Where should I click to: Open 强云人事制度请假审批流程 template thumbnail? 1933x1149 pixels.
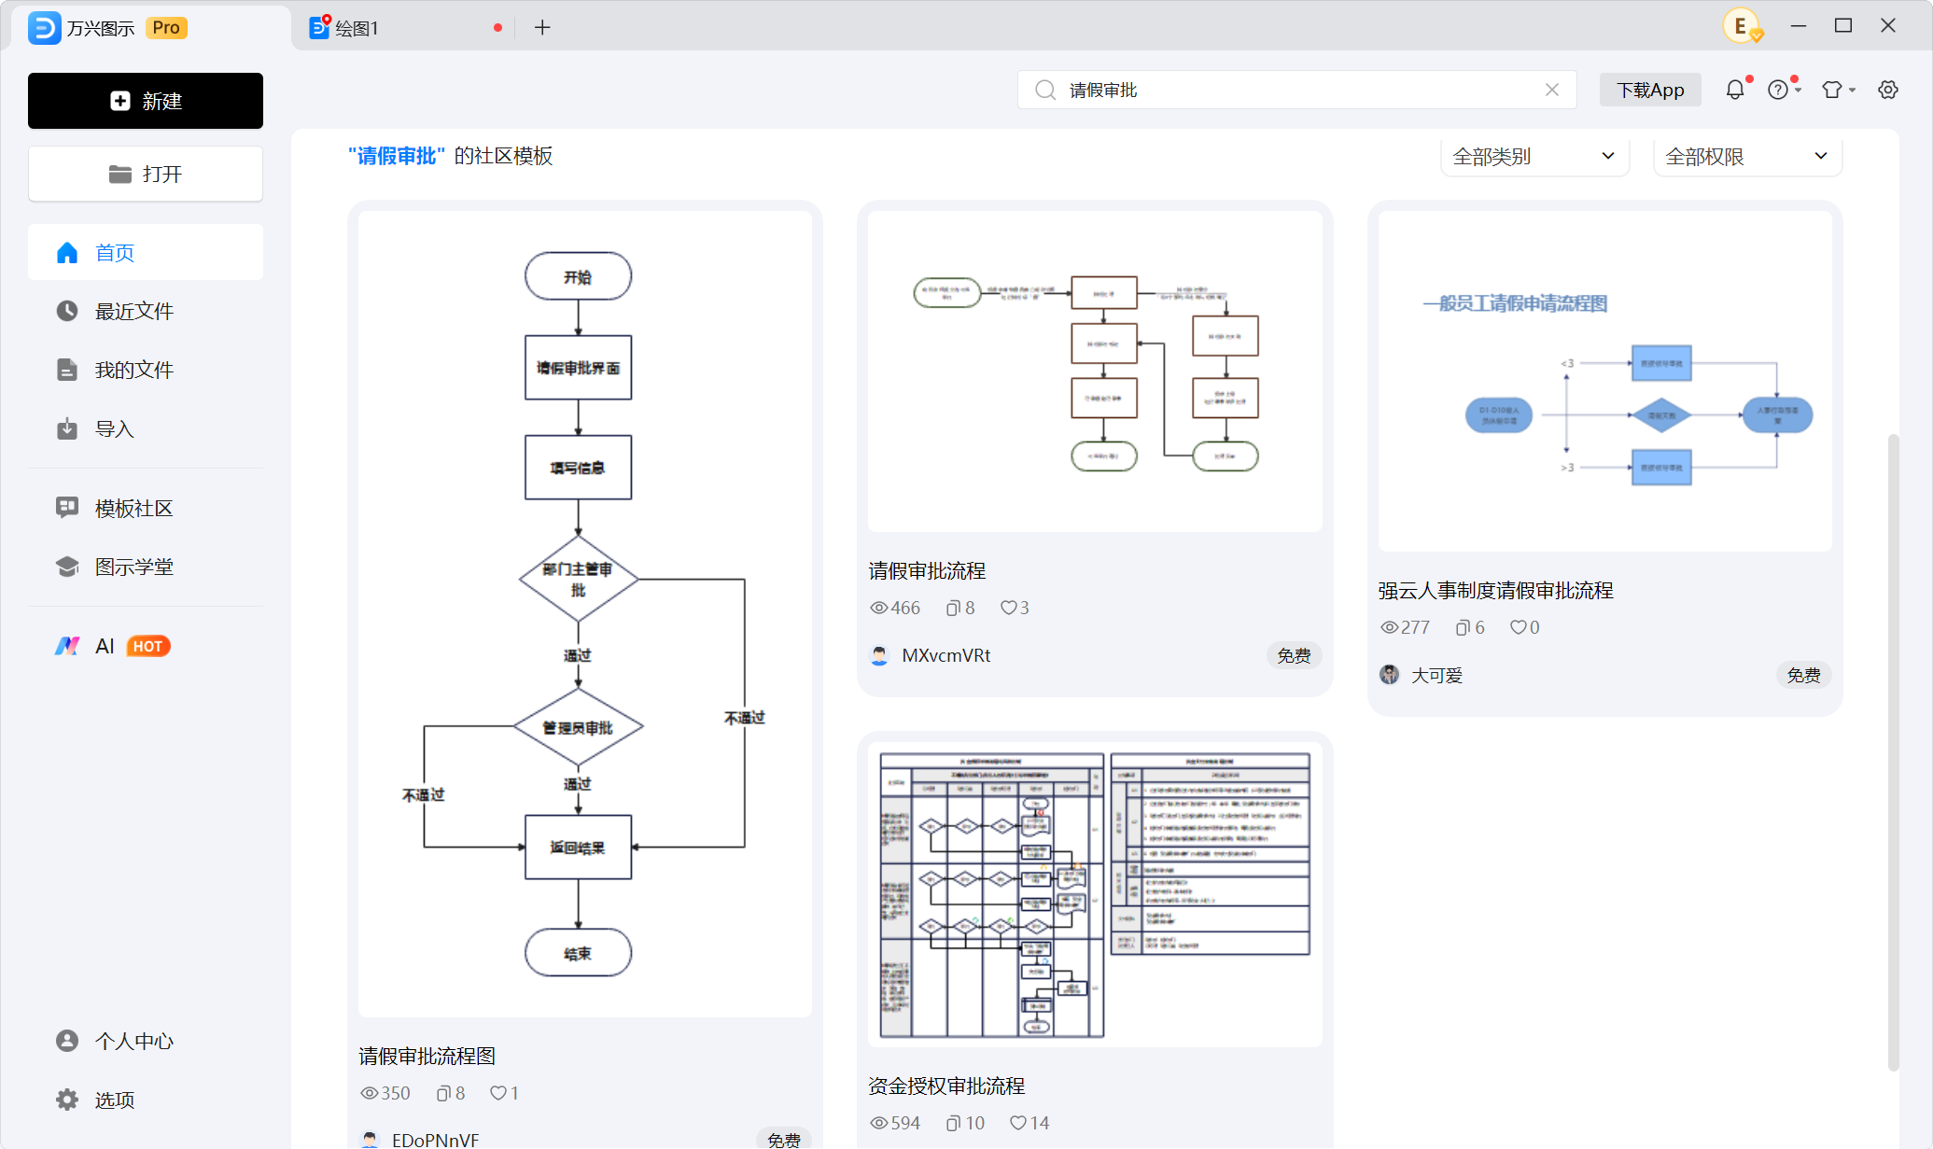point(1605,382)
